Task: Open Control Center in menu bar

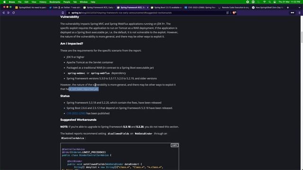Action: click(275, 2)
